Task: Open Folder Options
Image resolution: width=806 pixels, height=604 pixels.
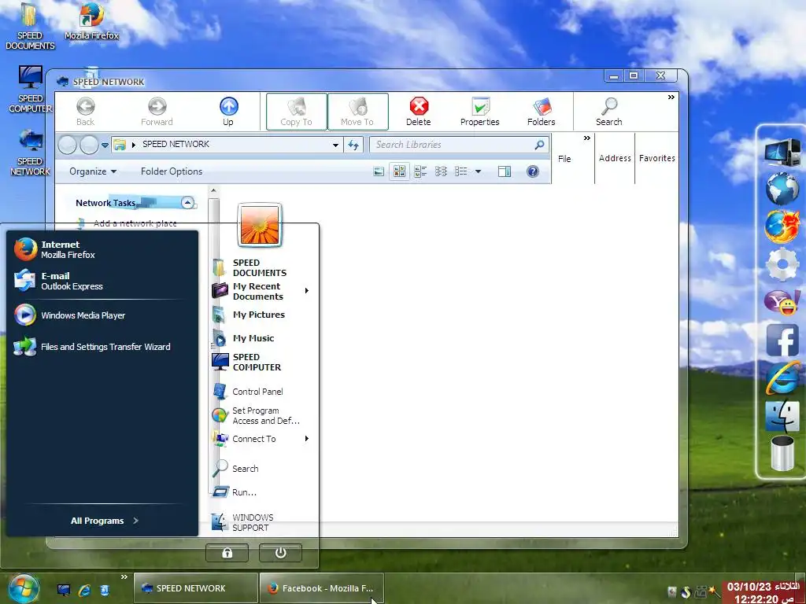Action: (172, 171)
